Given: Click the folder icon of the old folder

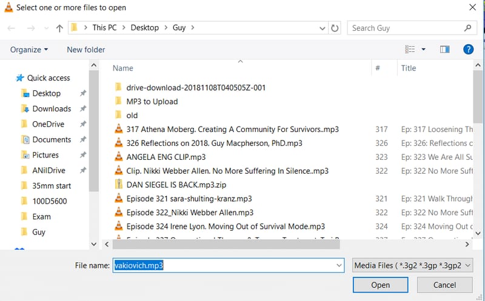Looking at the screenshot, I should (118, 115).
